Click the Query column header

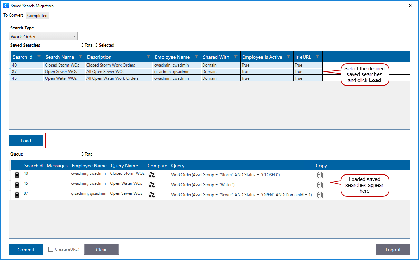[242, 166]
